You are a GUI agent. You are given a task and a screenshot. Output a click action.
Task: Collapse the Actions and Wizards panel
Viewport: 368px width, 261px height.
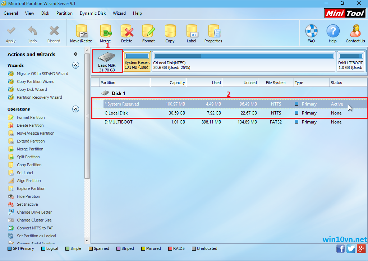75,54
